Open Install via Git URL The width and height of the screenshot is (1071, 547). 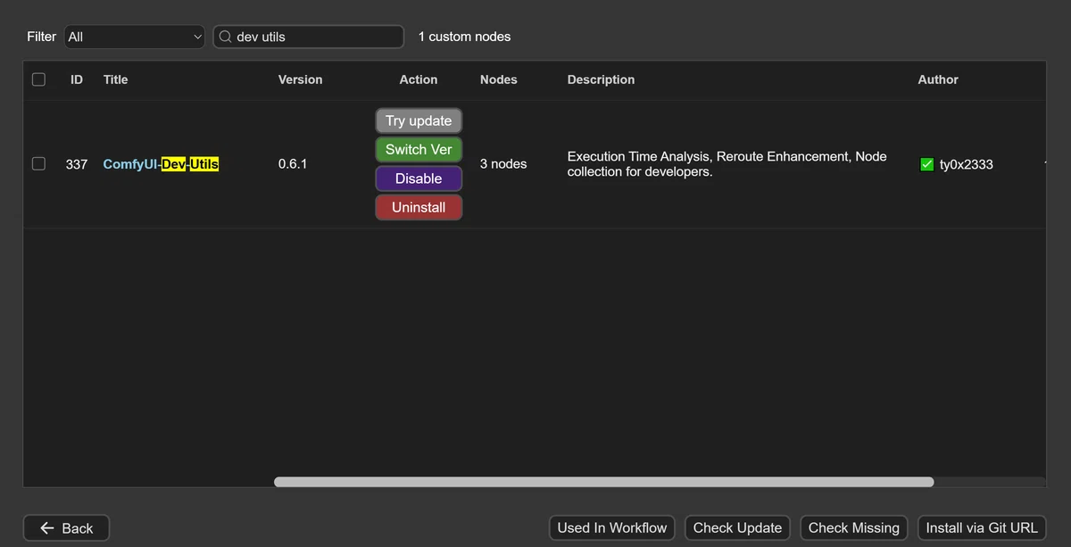982,527
